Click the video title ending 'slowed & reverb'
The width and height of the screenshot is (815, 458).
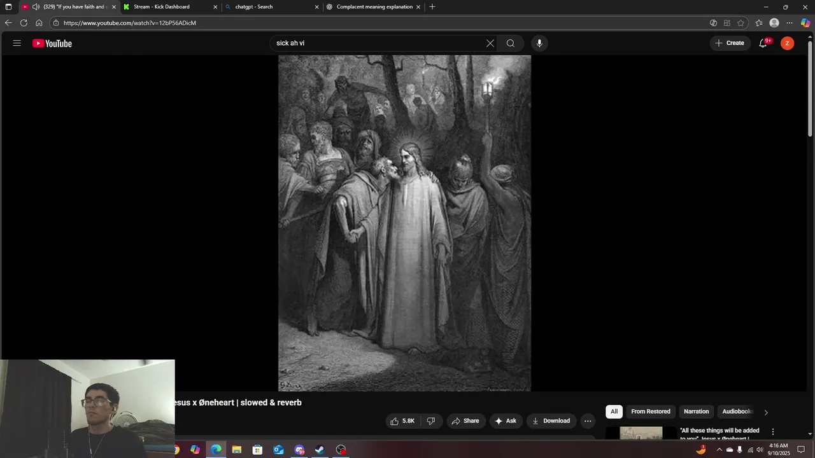click(x=237, y=403)
